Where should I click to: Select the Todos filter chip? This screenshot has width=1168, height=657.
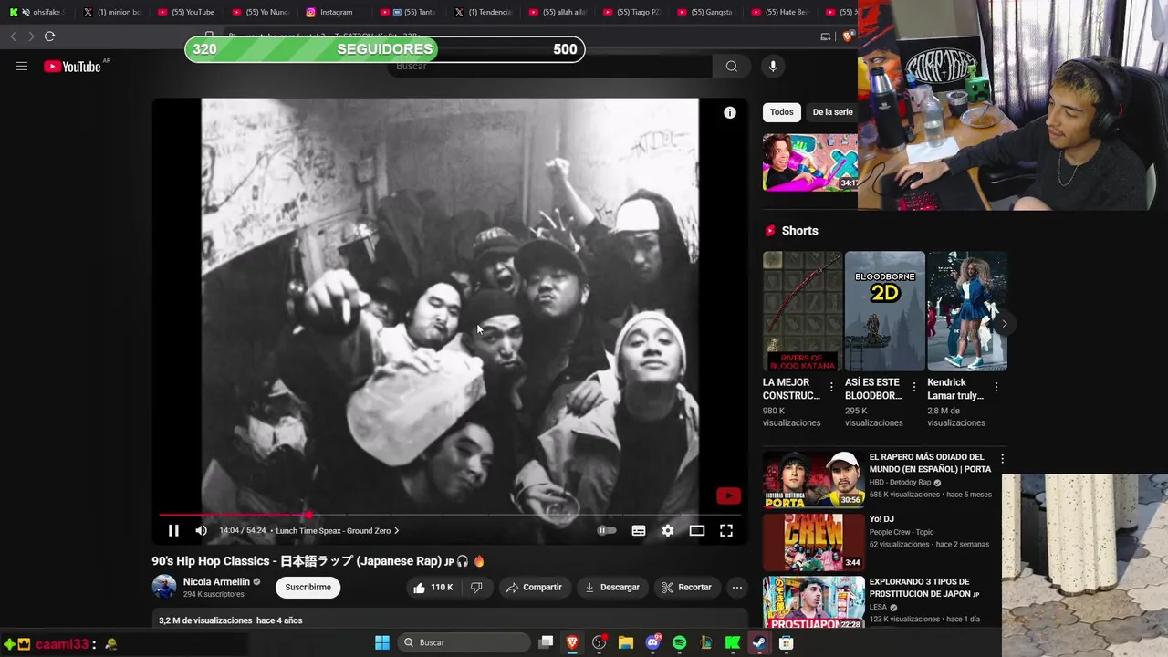click(782, 112)
